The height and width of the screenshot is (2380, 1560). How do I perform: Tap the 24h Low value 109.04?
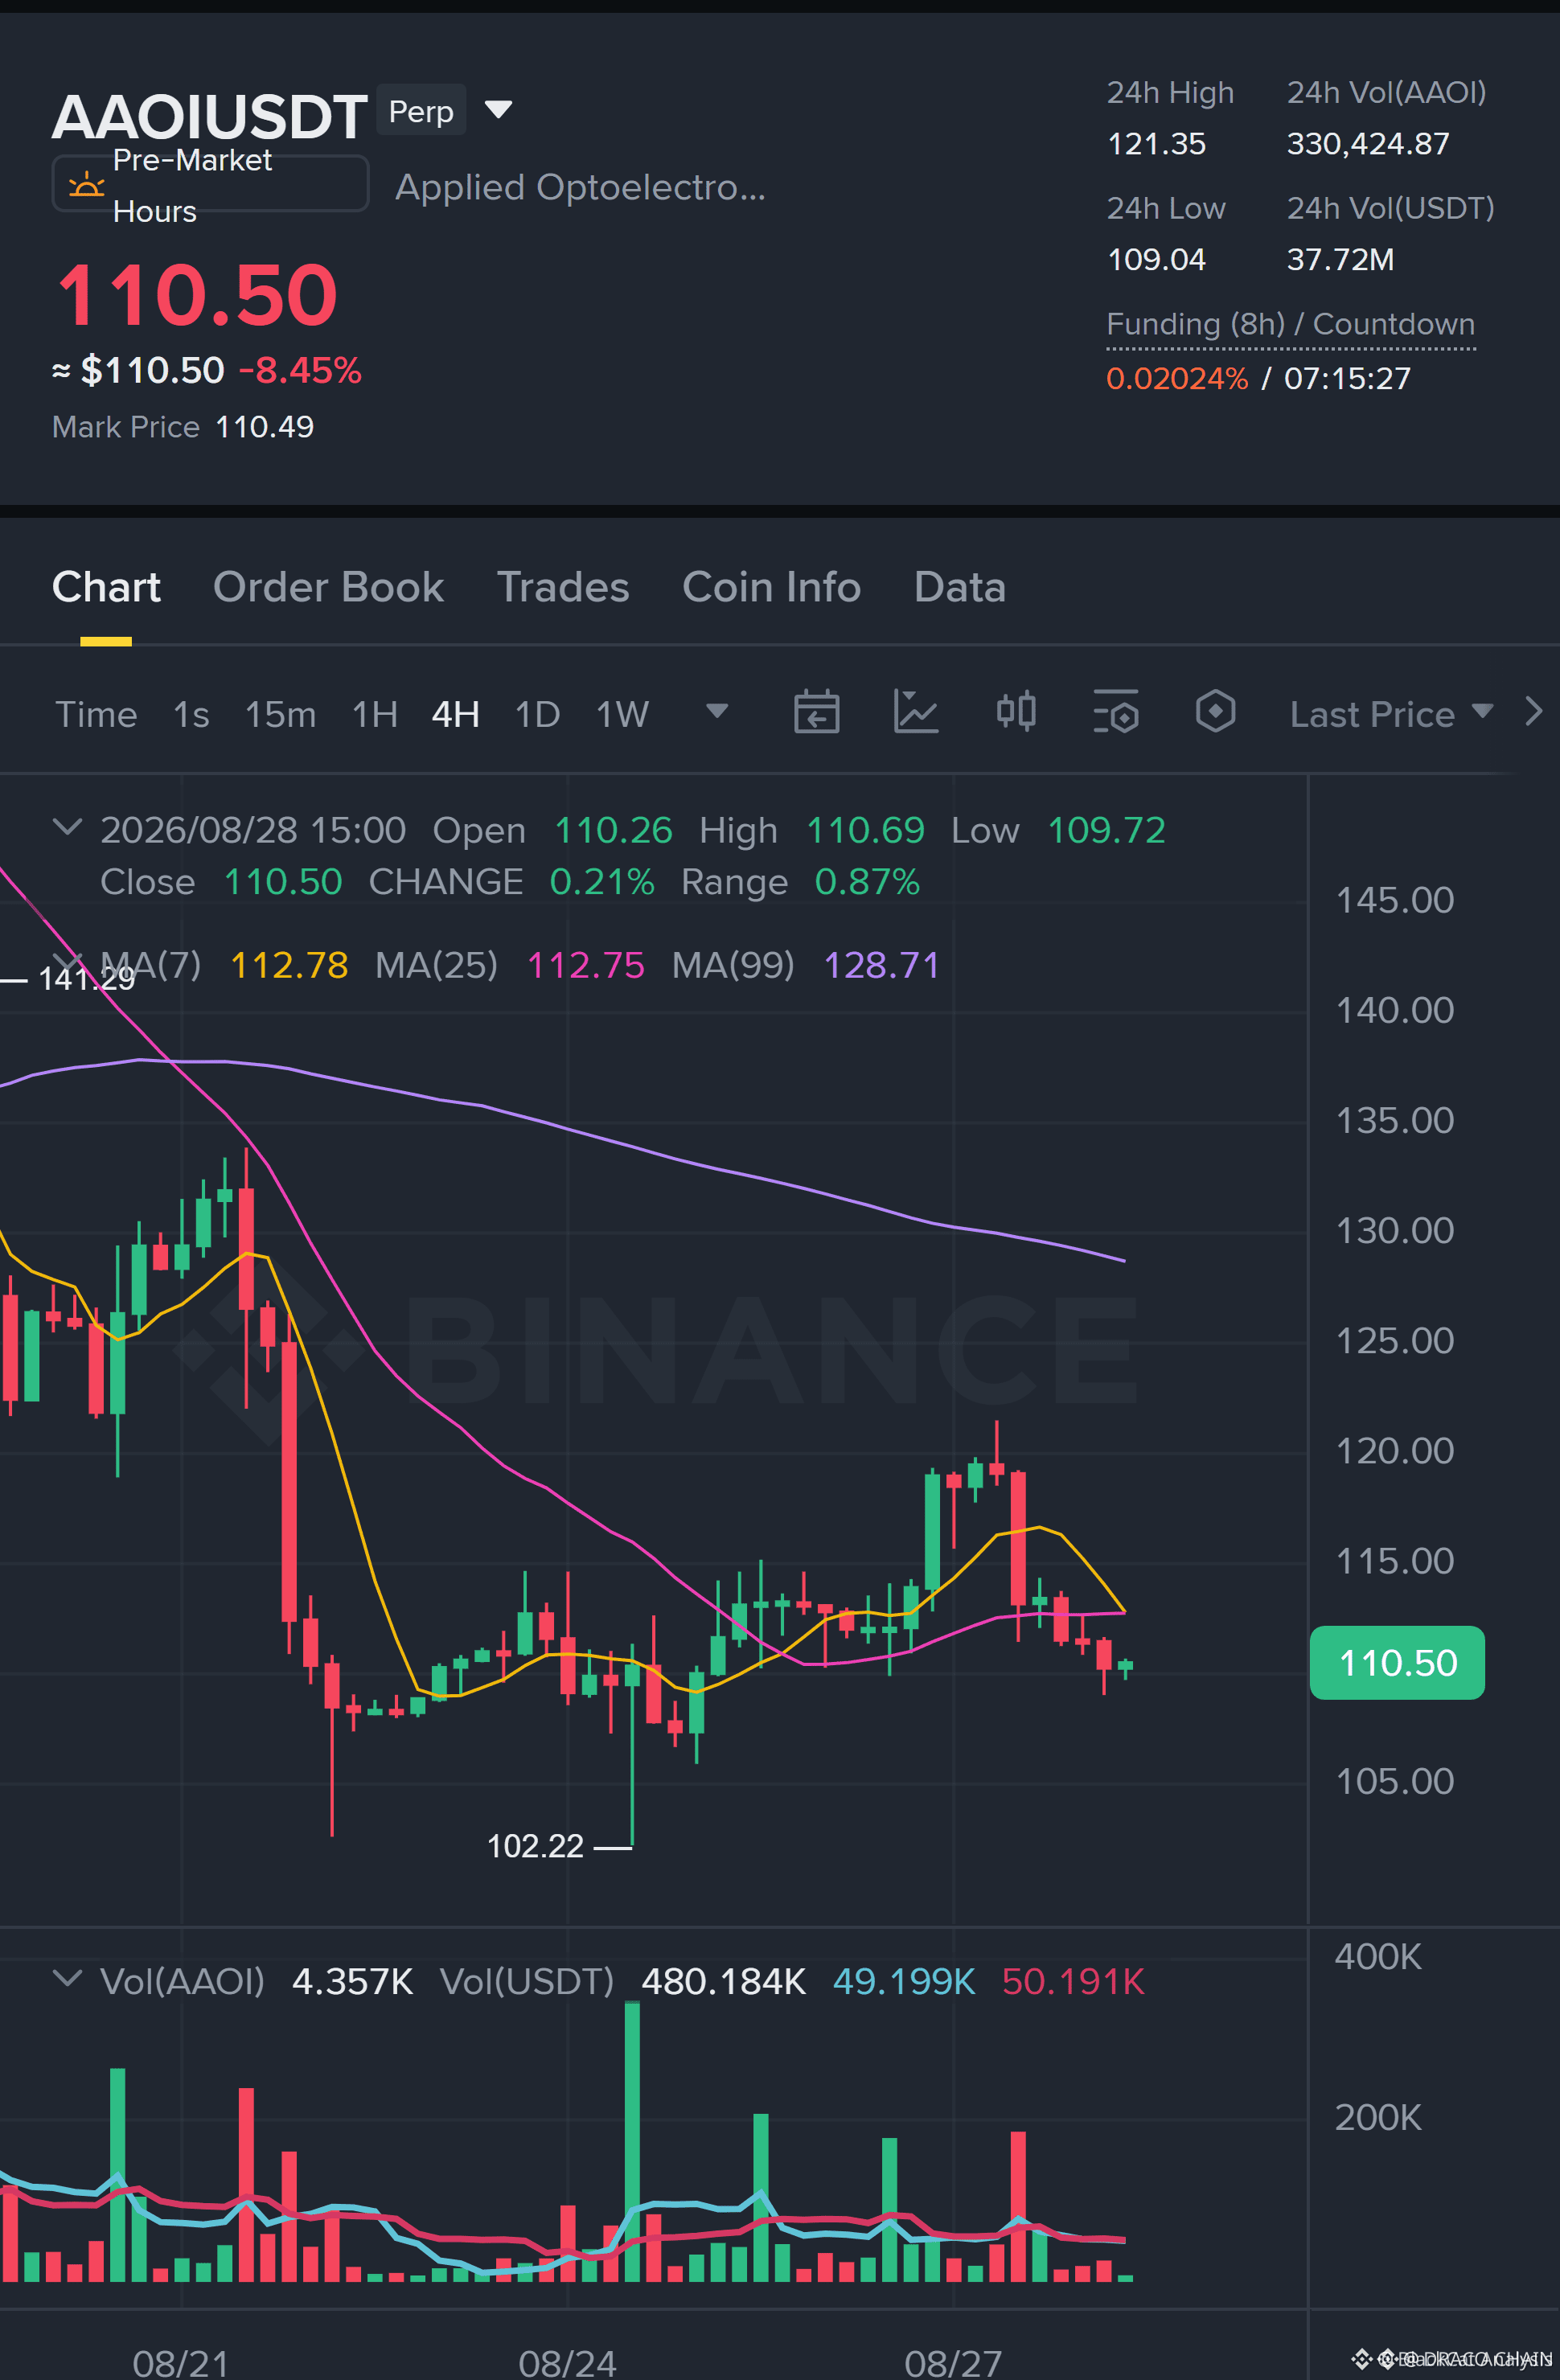(1156, 260)
